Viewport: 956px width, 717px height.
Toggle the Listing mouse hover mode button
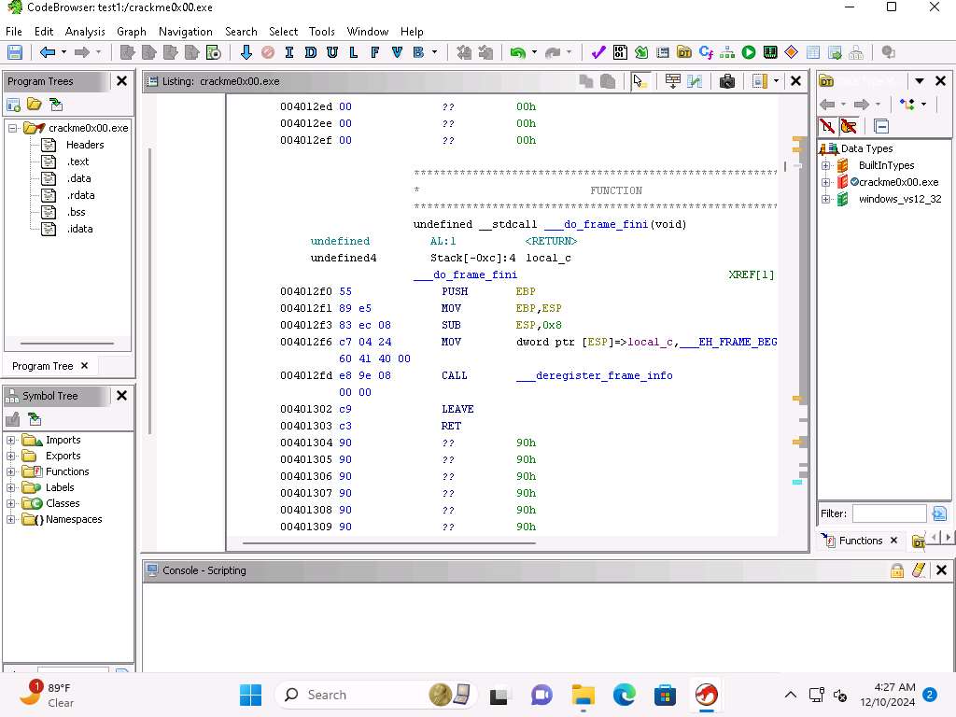point(640,81)
